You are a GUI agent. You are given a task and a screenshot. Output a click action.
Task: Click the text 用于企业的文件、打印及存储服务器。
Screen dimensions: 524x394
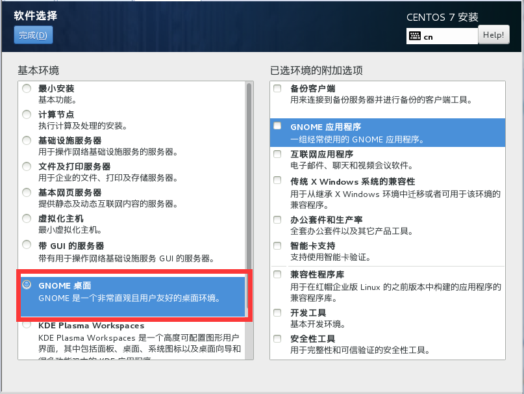[108, 177]
